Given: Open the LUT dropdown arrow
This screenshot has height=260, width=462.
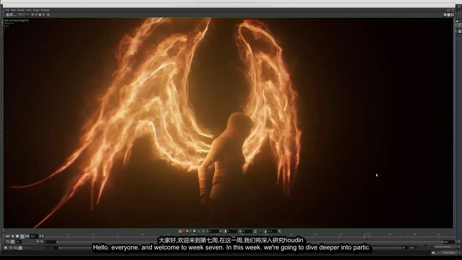Looking at the screenshot, I should click(260, 231).
